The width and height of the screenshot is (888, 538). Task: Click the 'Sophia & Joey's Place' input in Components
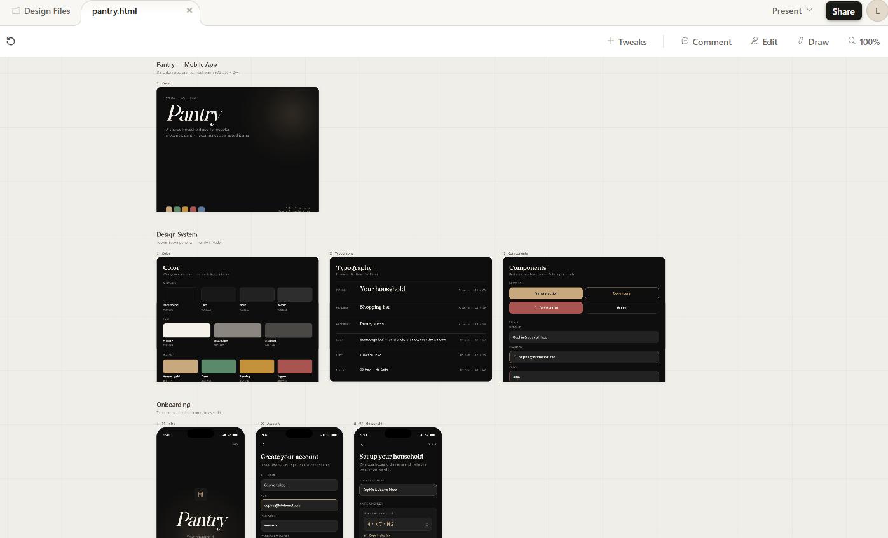point(584,337)
